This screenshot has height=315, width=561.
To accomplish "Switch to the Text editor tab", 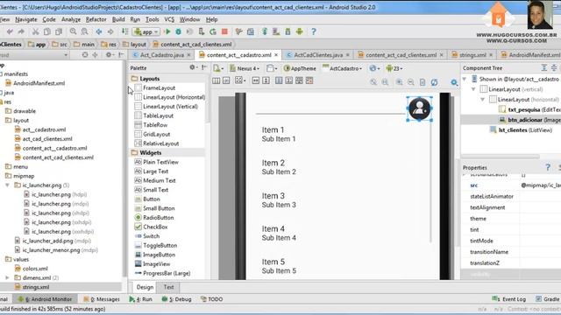I will coord(168,287).
